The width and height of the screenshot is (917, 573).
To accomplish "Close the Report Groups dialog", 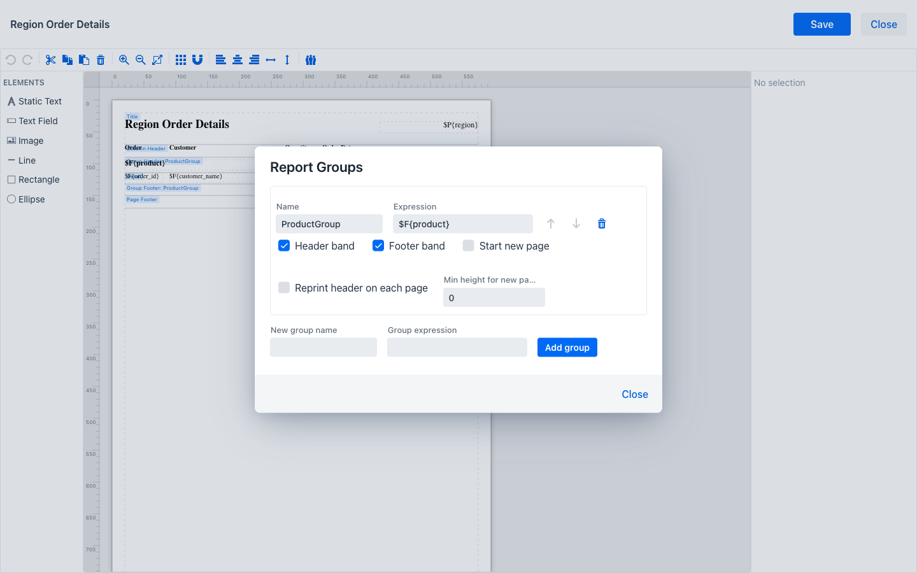I will tap(635, 394).
